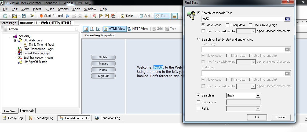Enable first 'Use ^ as a wildcard' checkbox
307x132 pixels.
coord(203,31)
